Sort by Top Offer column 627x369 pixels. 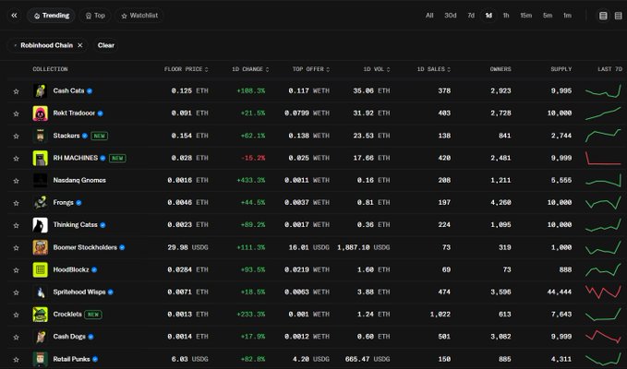(310, 69)
